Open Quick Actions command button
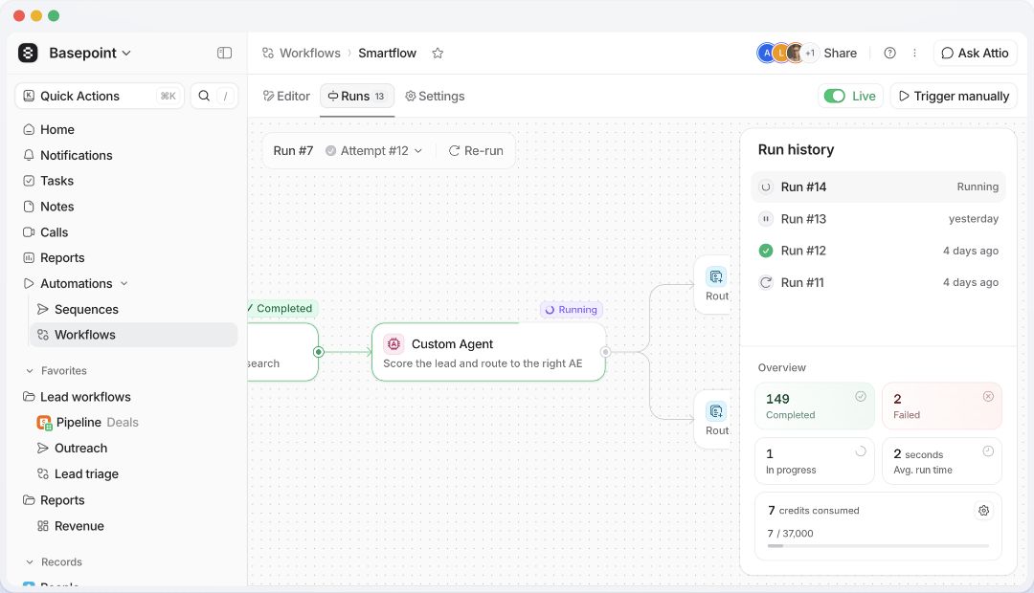 click(x=100, y=97)
